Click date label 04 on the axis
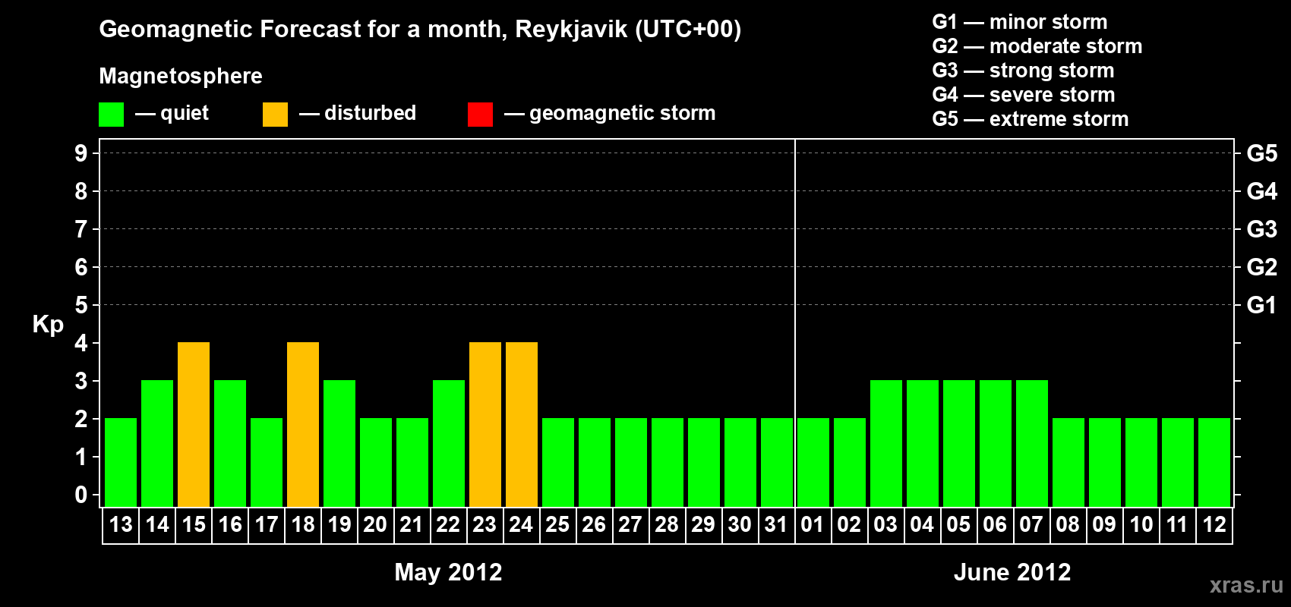This screenshot has width=1291, height=607. (922, 525)
